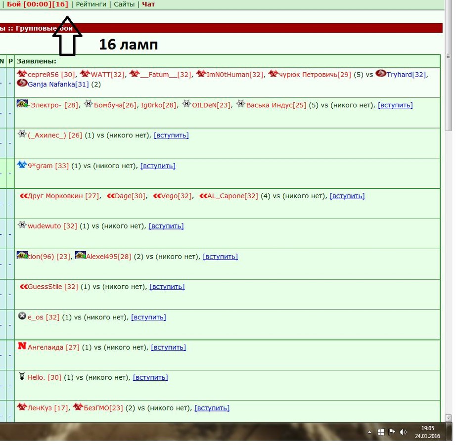456x445 pixels.
Task: Join the wudewuto battle via вступить
Action: [166, 226]
